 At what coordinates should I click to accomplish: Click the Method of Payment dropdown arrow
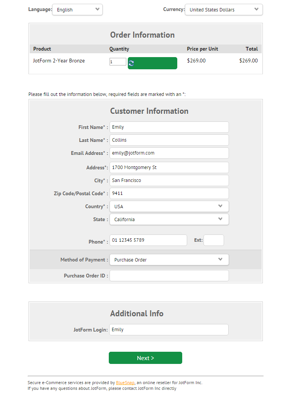(x=220, y=259)
